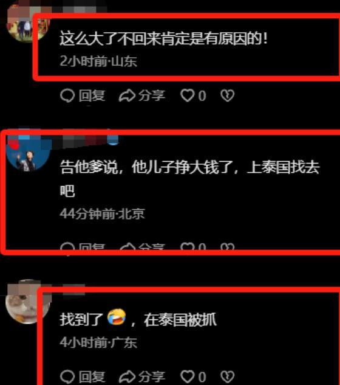Like the Guangdong comment with heart icon
The width and height of the screenshot is (340, 385).
pyautogui.click(x=188, y=376)
